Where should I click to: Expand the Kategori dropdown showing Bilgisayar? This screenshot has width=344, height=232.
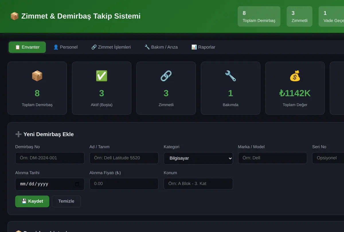198,158
